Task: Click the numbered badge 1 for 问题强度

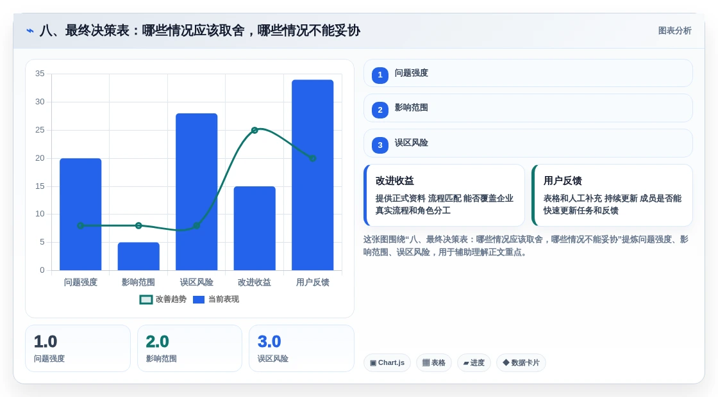Action: (380, 75)
